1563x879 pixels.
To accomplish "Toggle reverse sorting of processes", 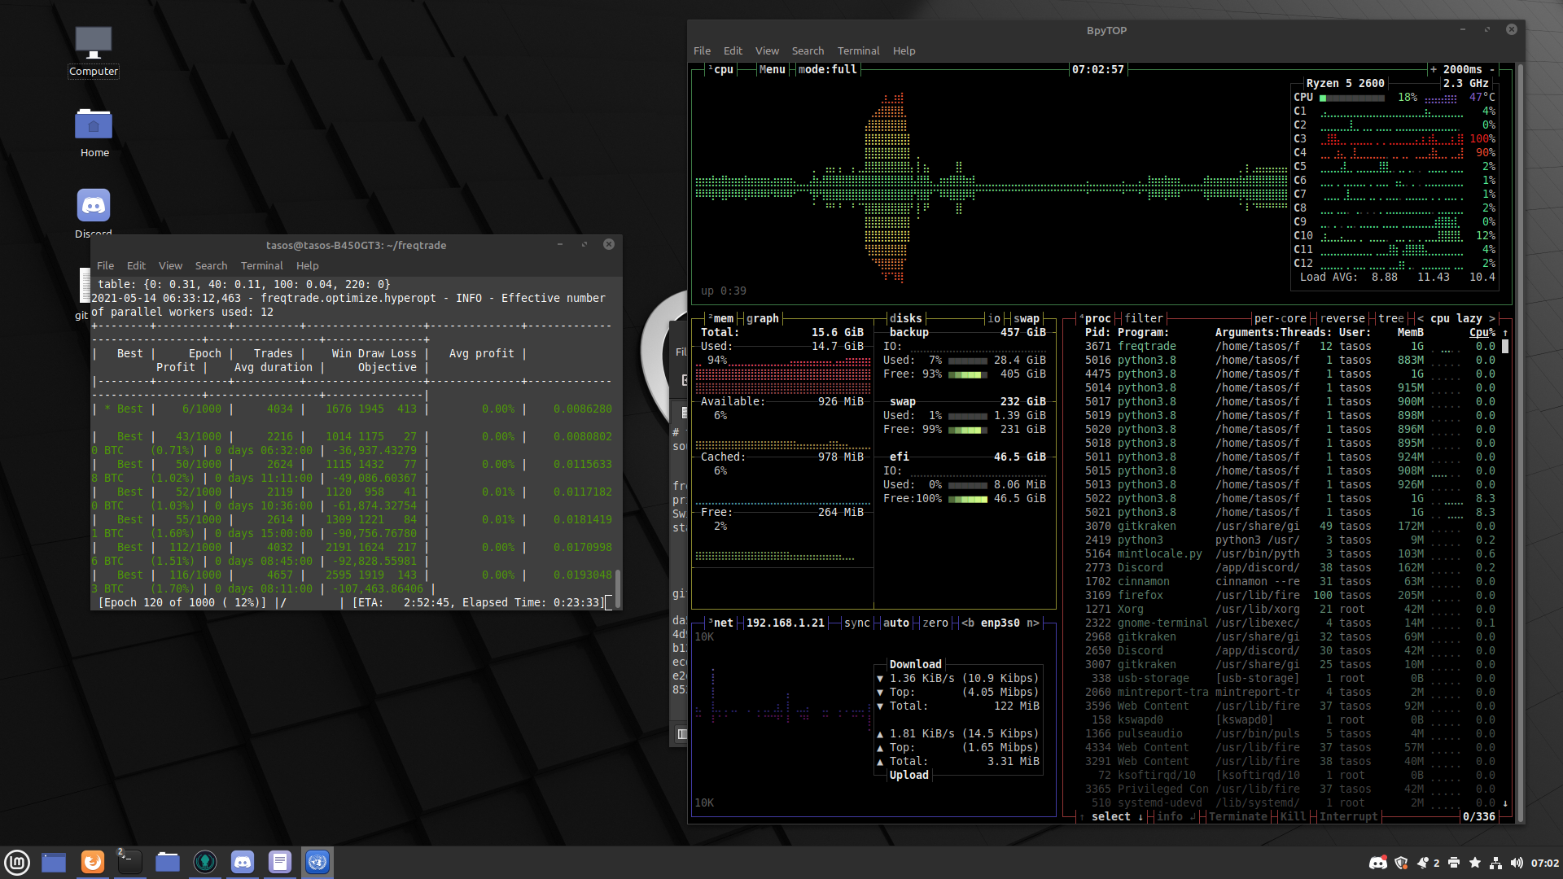I will 1342,318.
